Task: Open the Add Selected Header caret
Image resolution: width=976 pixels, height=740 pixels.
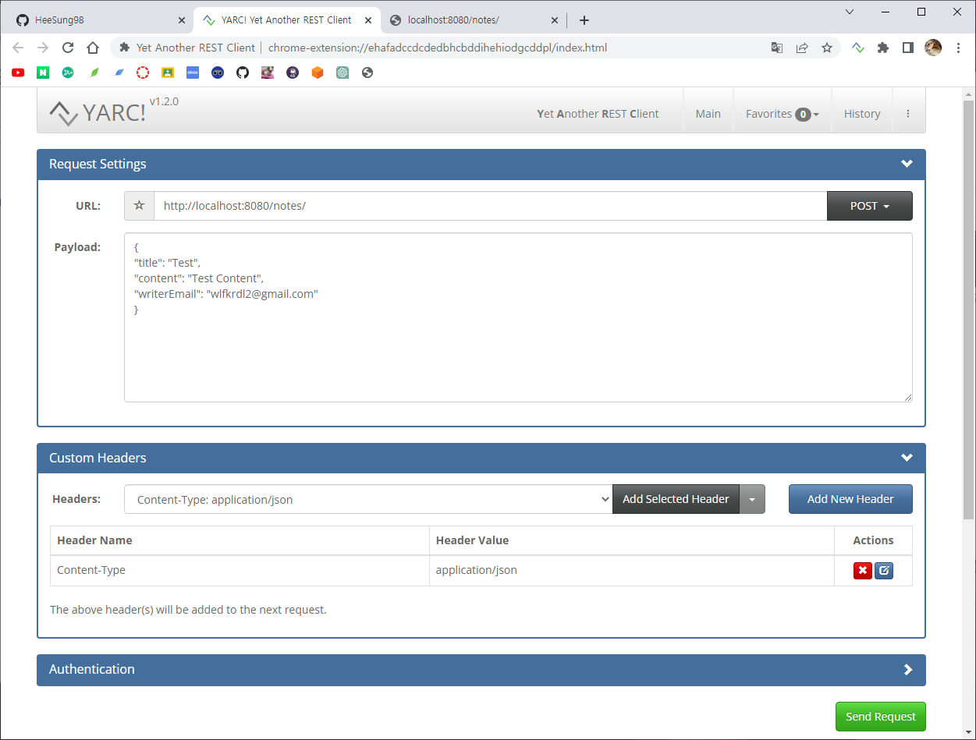Action: (x=752, y=499)
